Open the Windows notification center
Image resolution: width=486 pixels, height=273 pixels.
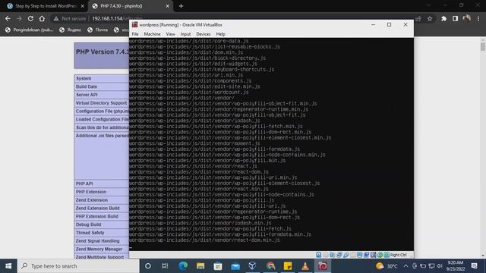[x=474, y=266]
